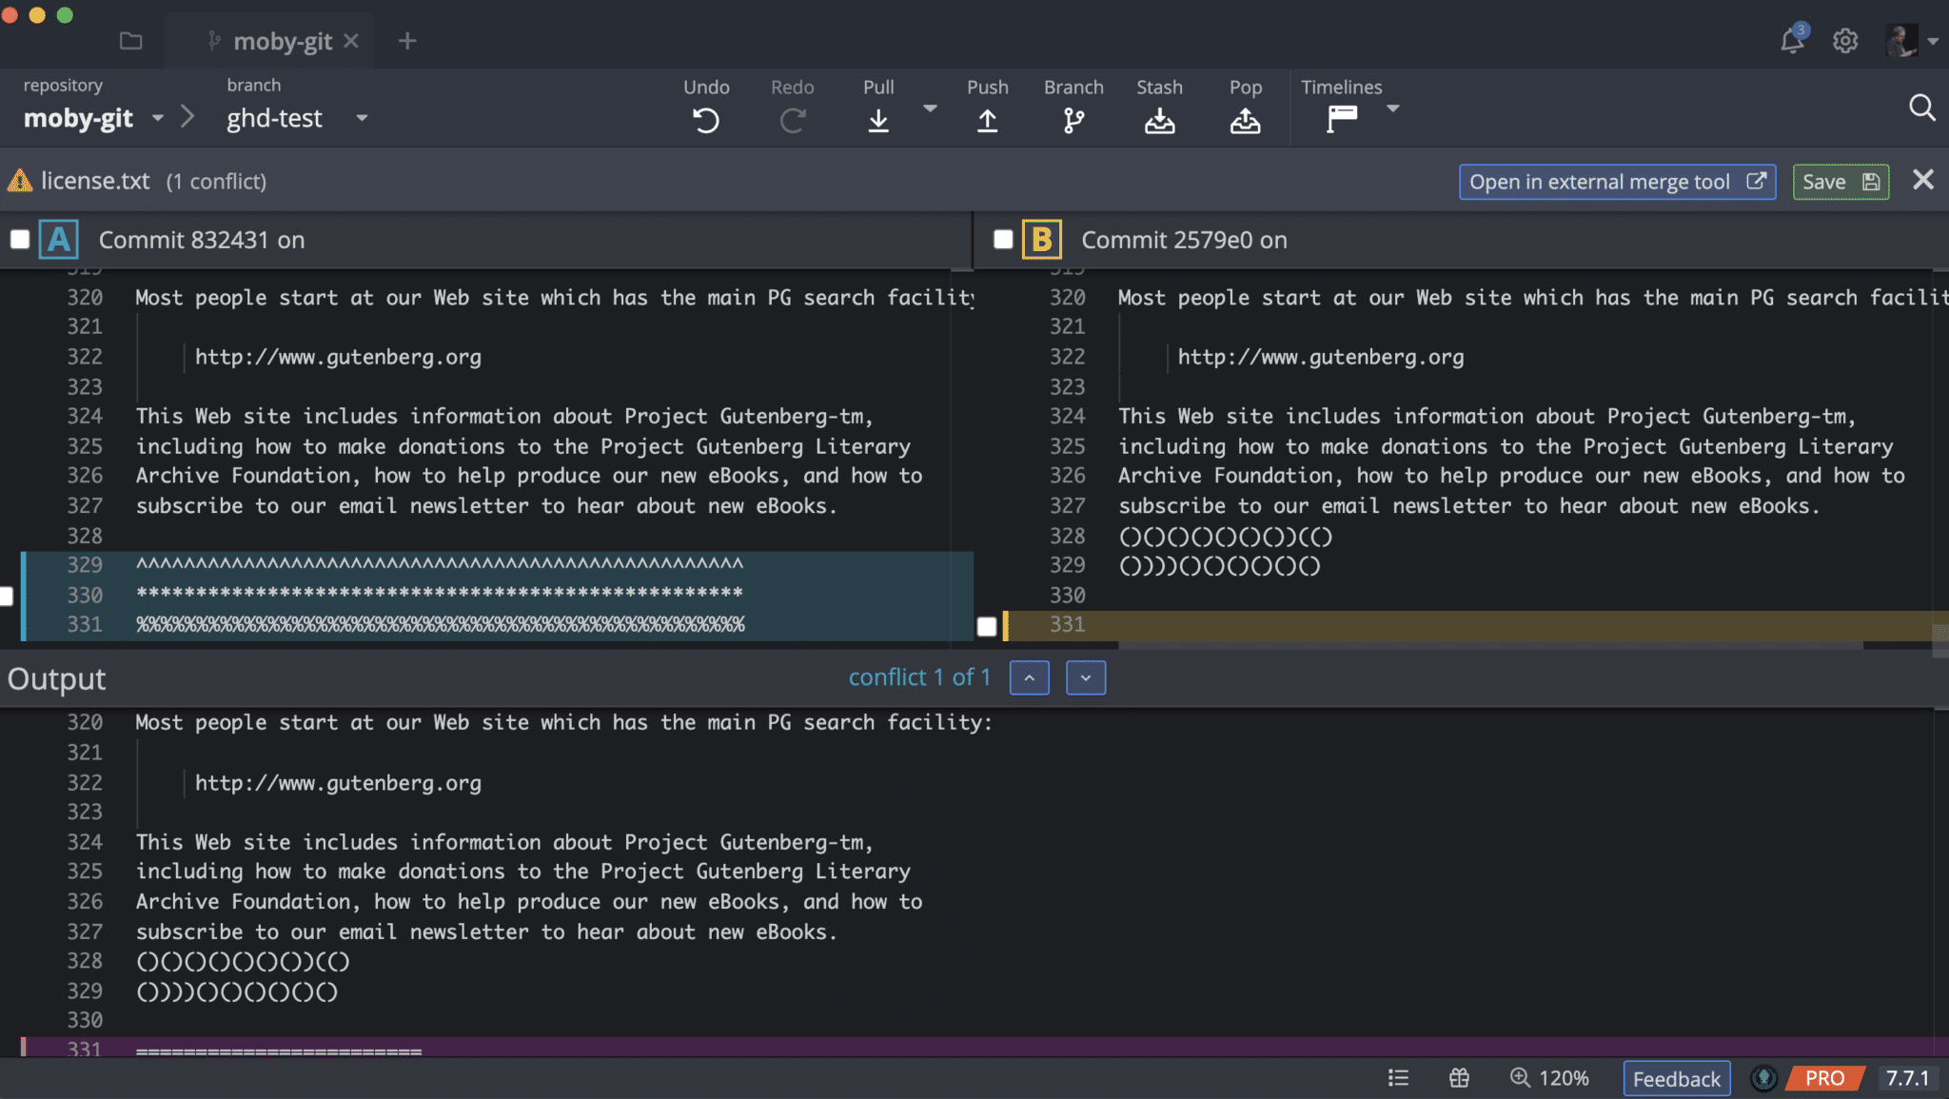Screen dimensions: 1949x1099
Task: Expand the Pull options dropdown arrow
Action: click(930, 109)
